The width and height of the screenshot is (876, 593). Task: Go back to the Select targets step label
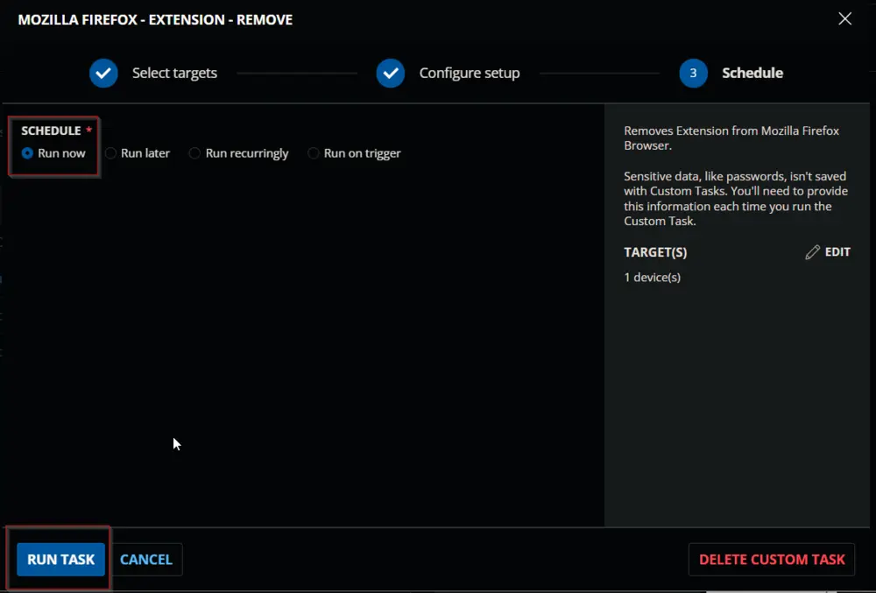pos(174,74)
